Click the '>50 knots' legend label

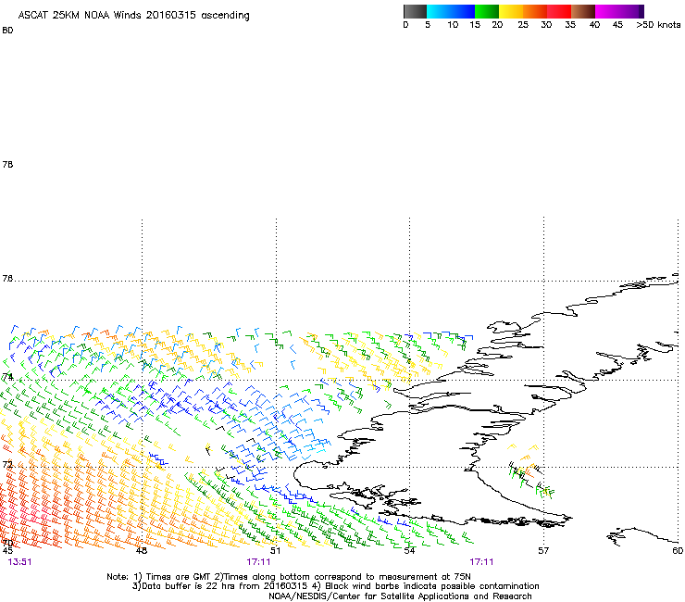[x=658, y=25]
